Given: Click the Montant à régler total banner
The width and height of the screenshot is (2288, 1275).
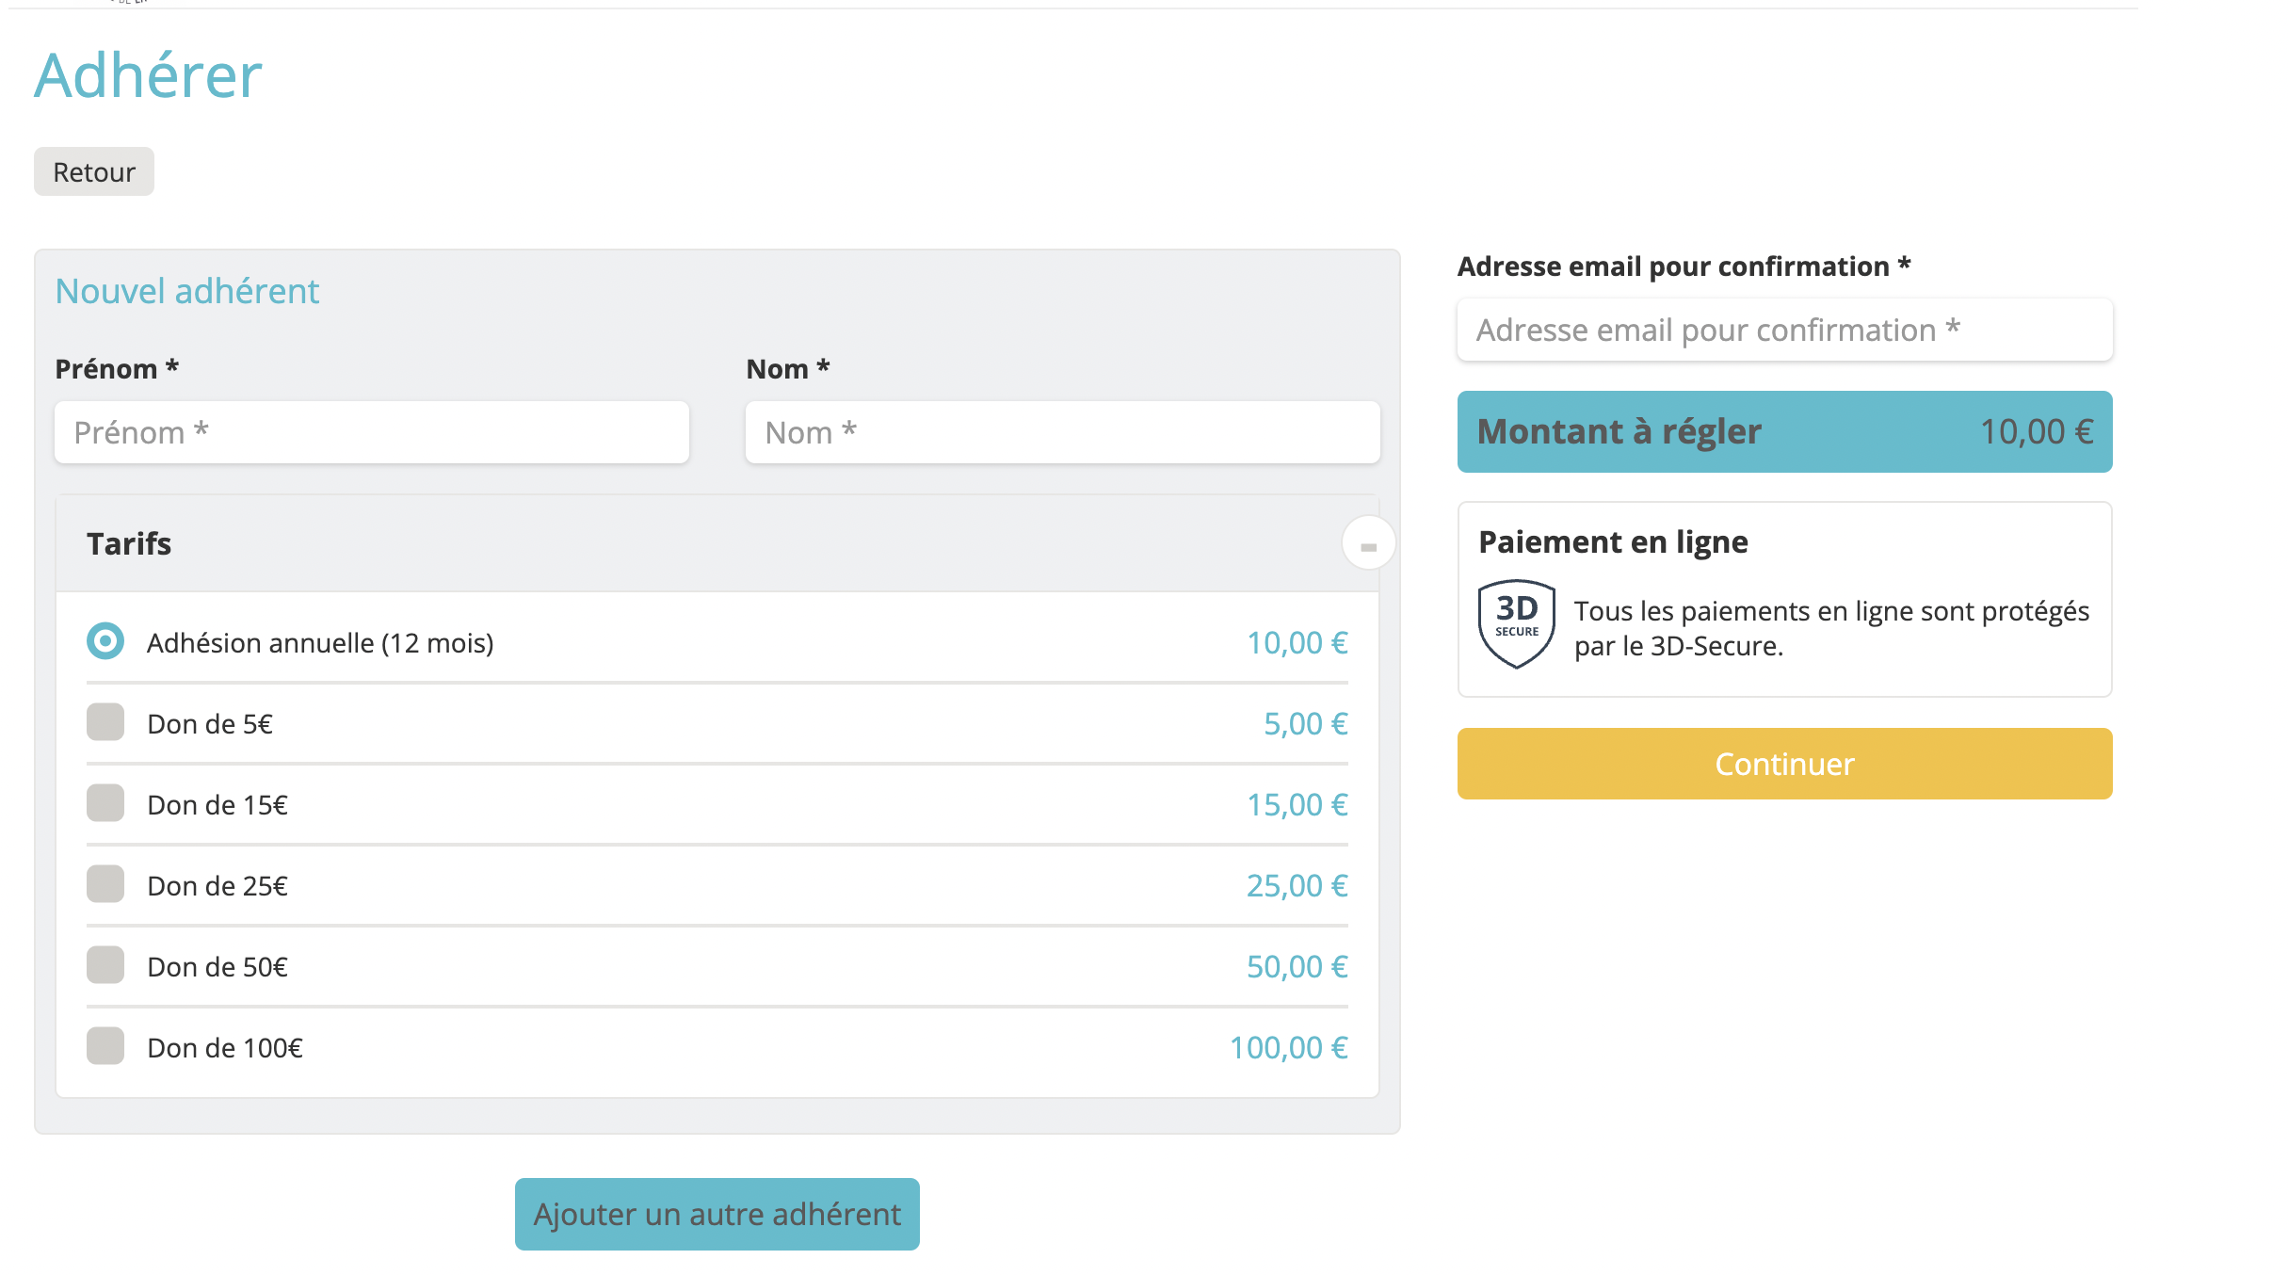Looking at the screenshot, I should click(x=1783, y=431).
